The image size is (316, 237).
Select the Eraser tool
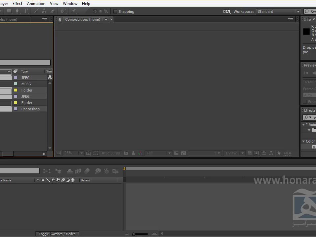click(53, 11)
